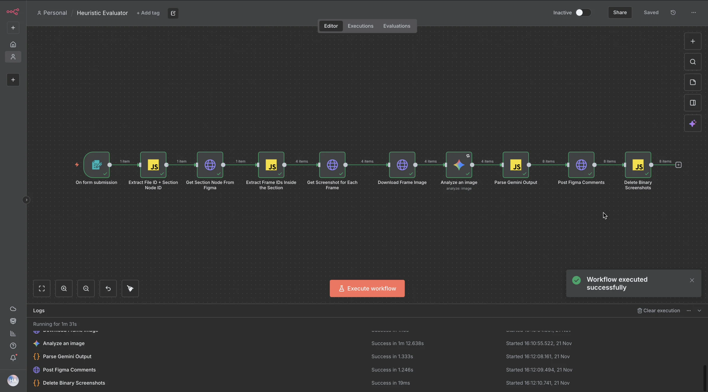708x392 pixels.
Task: Click the Execute workflow button
Action: coord(367,288)
